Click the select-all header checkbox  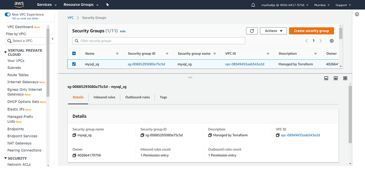pos(74,54)
